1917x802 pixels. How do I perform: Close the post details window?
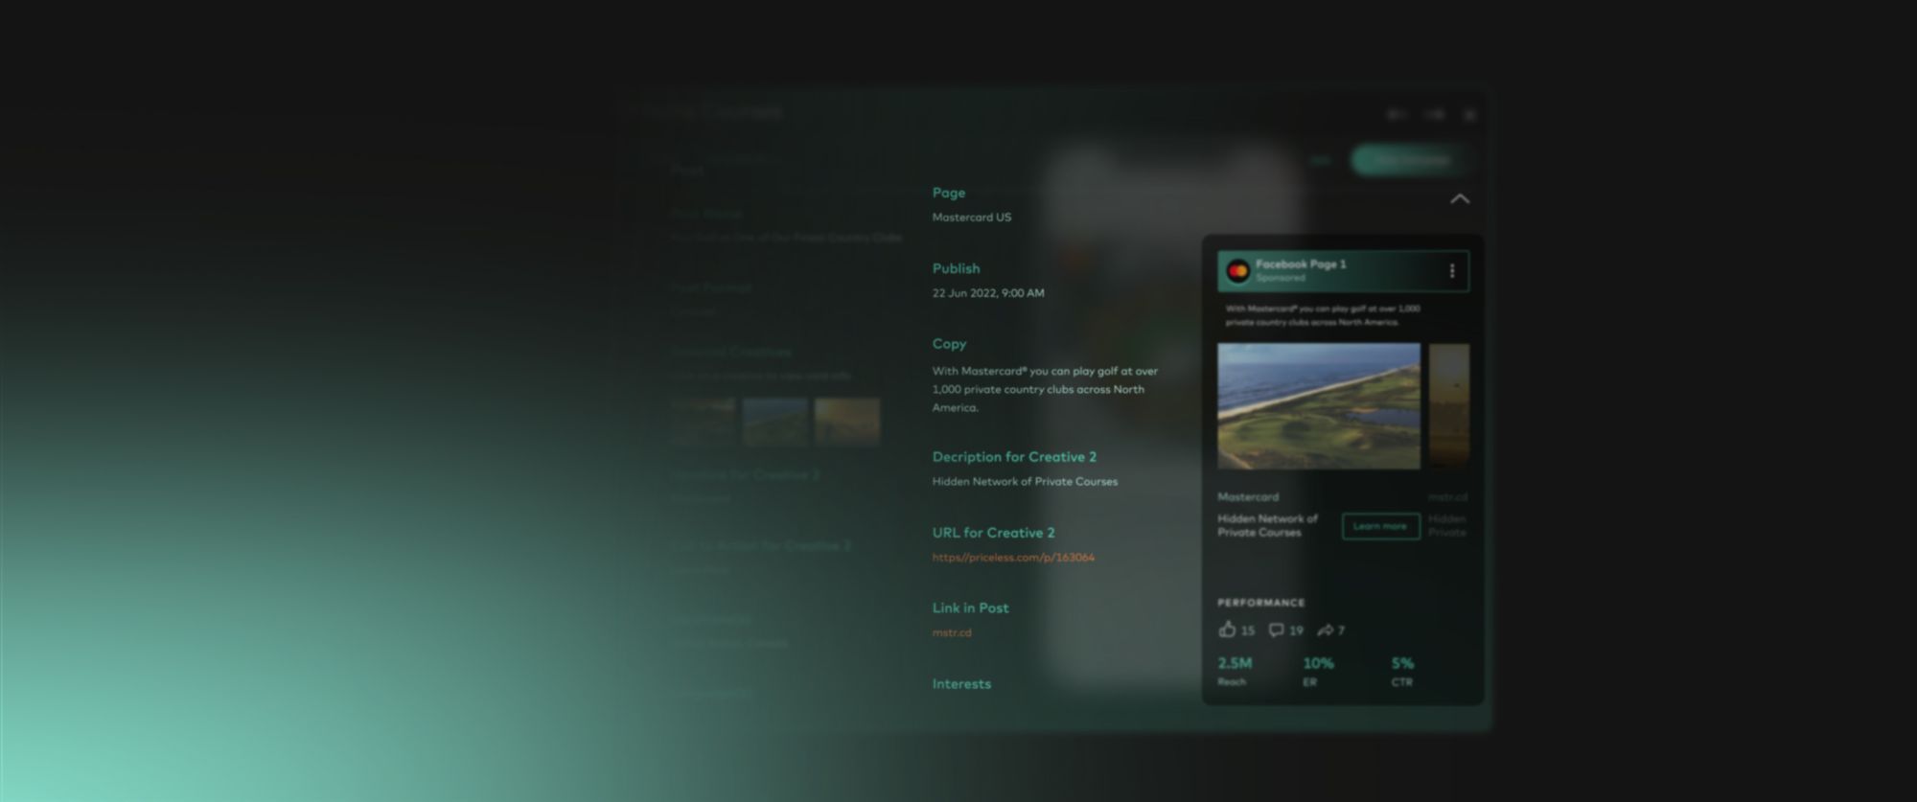click(x=1469, y=115)
